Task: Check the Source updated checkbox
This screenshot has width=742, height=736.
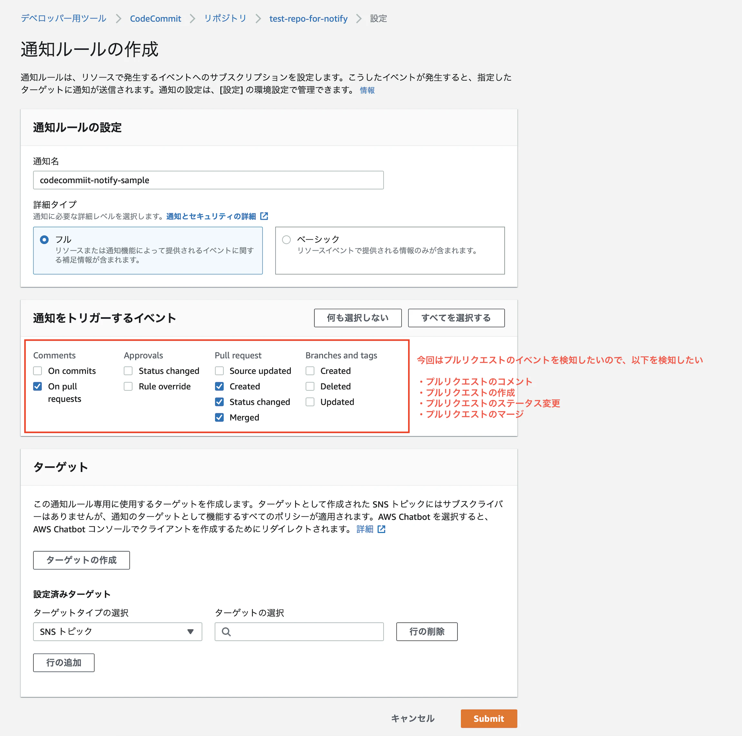Action: (219, 371)
